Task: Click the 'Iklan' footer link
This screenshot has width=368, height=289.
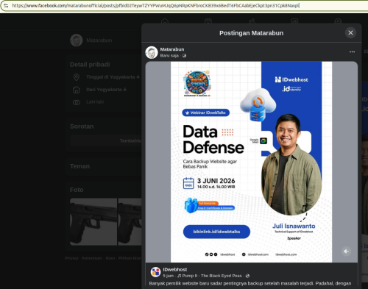Action: click(110, 258)
